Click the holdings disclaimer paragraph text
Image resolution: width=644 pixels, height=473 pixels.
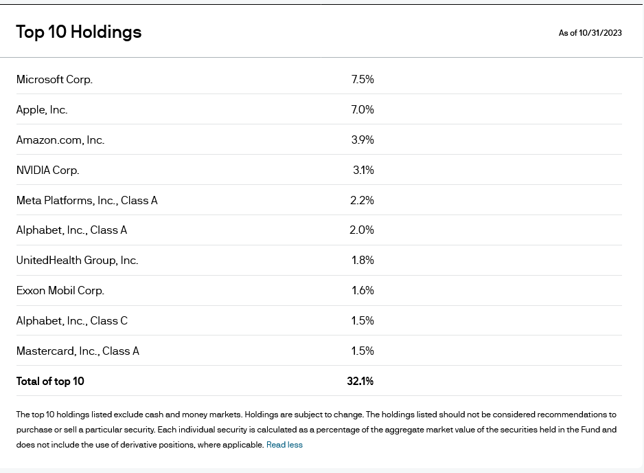click(317, 430)
